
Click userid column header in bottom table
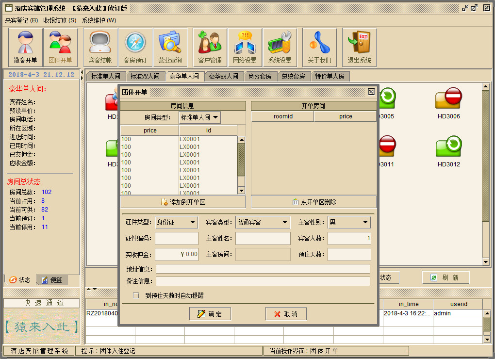[x=459, y=304]
